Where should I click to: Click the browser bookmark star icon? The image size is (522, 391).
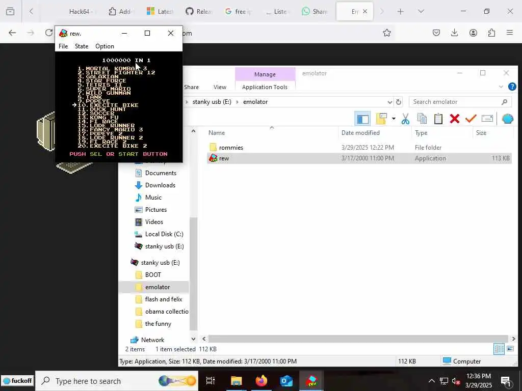pyautogui.click(x=386, y=33)
